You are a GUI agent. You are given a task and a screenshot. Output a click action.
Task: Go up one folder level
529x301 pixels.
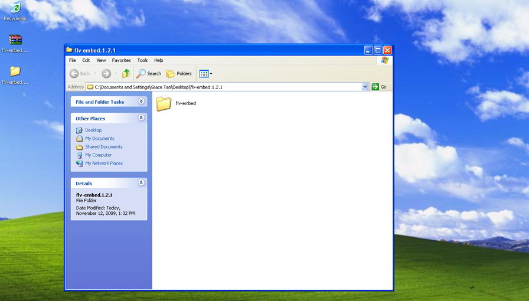pyautogui.click(x=126, y=74)
